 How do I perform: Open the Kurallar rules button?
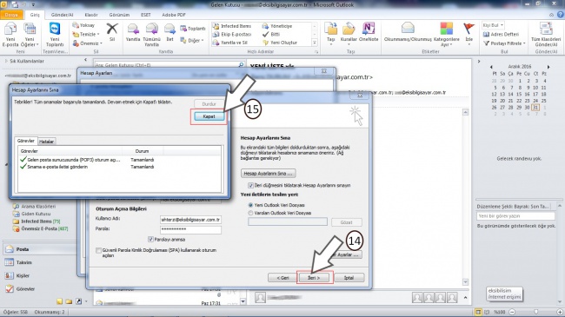click(349, 33)
